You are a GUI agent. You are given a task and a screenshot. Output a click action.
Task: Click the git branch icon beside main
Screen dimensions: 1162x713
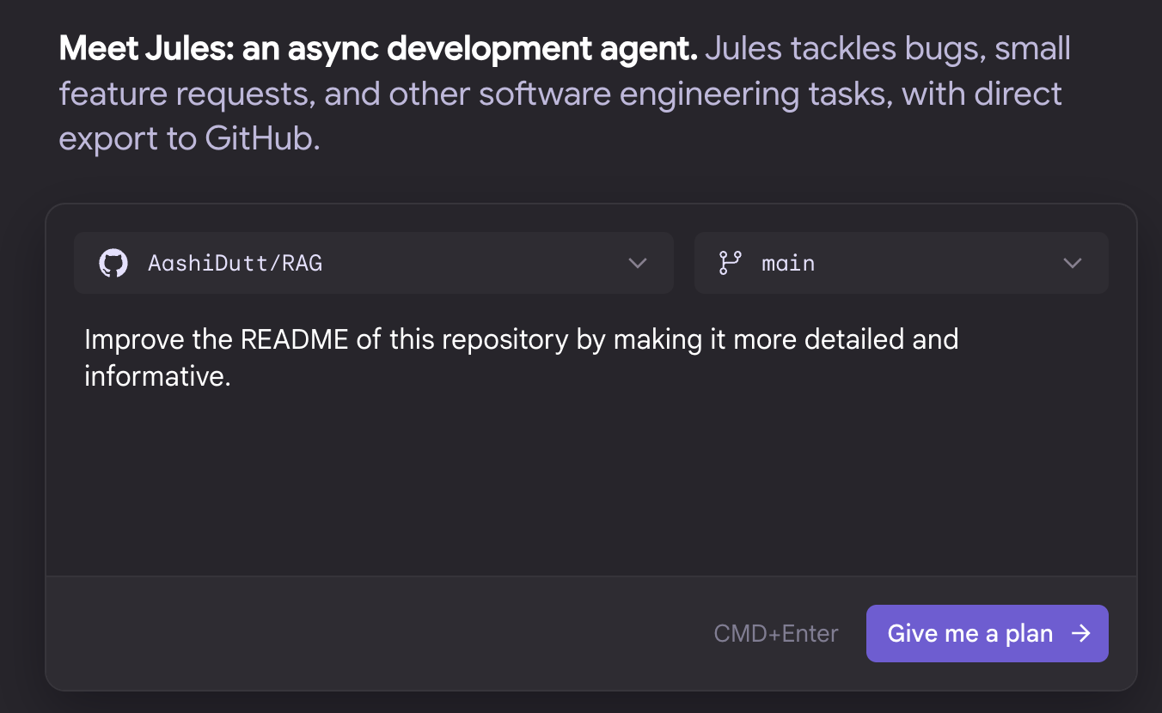tap(730, 263)
